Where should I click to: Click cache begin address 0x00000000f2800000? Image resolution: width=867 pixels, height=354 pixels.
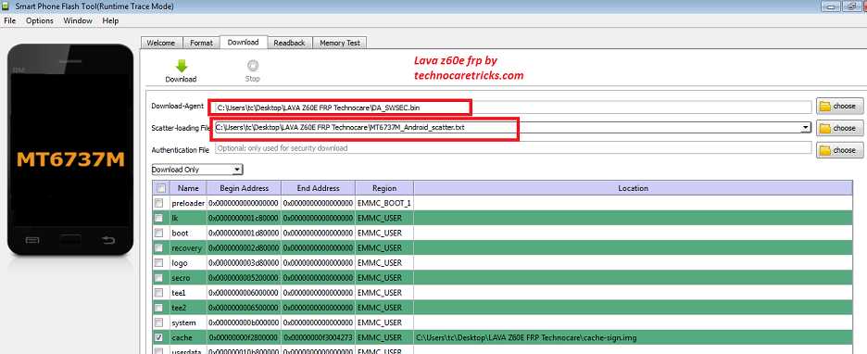coord(244,337)
